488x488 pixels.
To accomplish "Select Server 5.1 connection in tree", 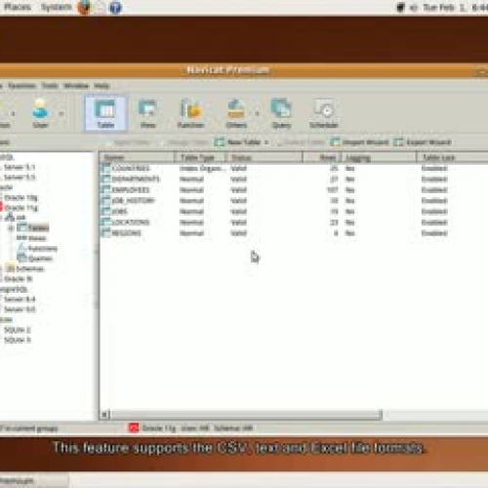I will coord(20,167).
